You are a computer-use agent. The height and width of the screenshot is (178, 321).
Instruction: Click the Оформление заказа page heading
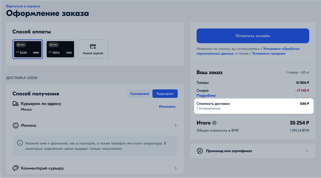(x=47, y=13)
